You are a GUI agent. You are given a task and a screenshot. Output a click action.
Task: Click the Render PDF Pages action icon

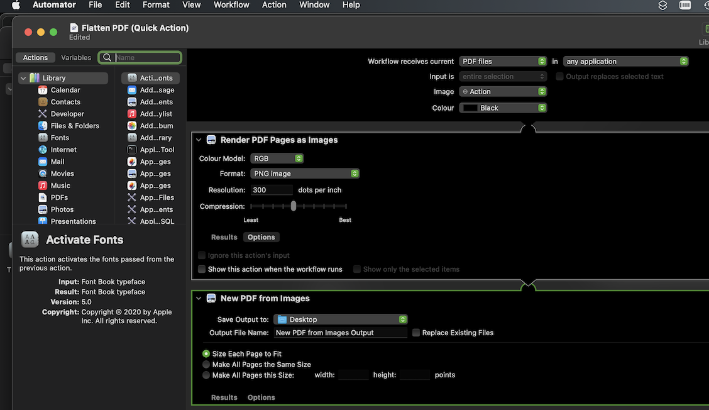tap(211, 140)
